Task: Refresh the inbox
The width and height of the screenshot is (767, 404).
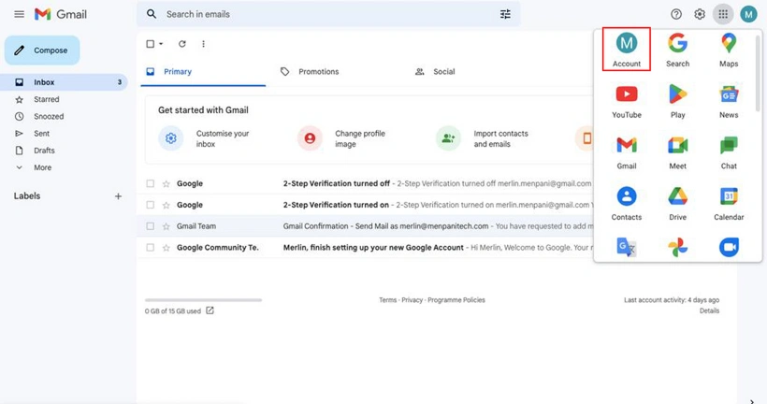Action: (182, 44)
